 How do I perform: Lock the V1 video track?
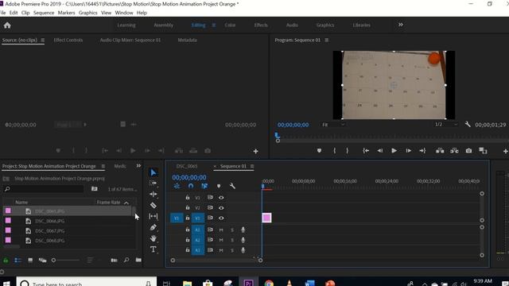[x=188, y=218]
